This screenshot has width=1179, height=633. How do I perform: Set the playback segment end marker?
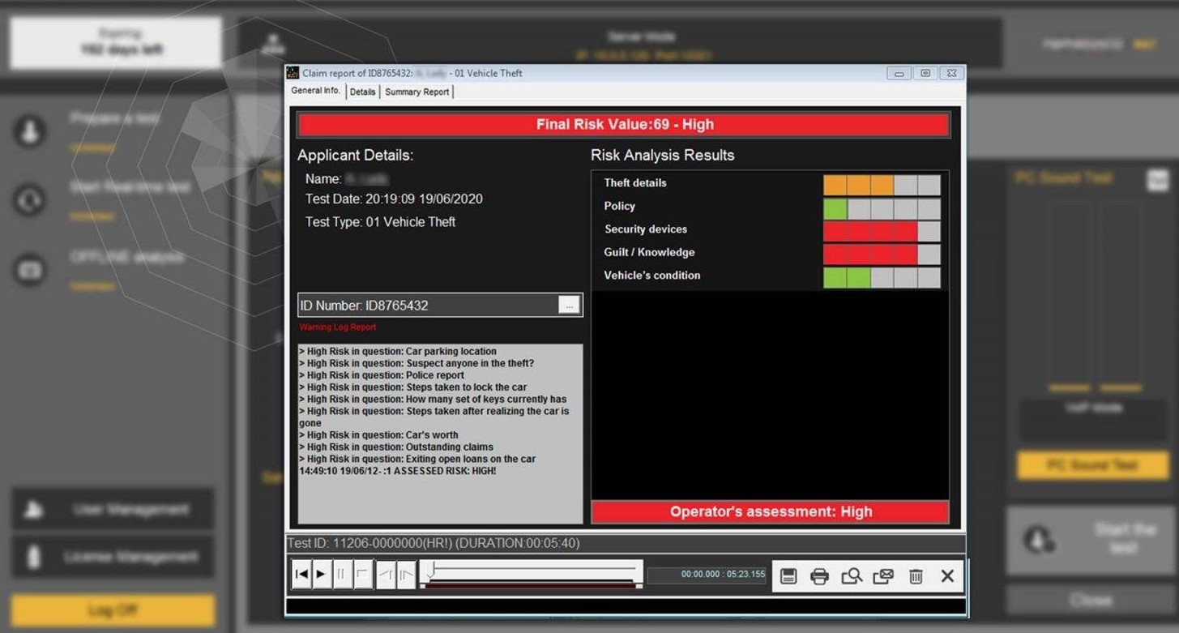coord(407,575)
